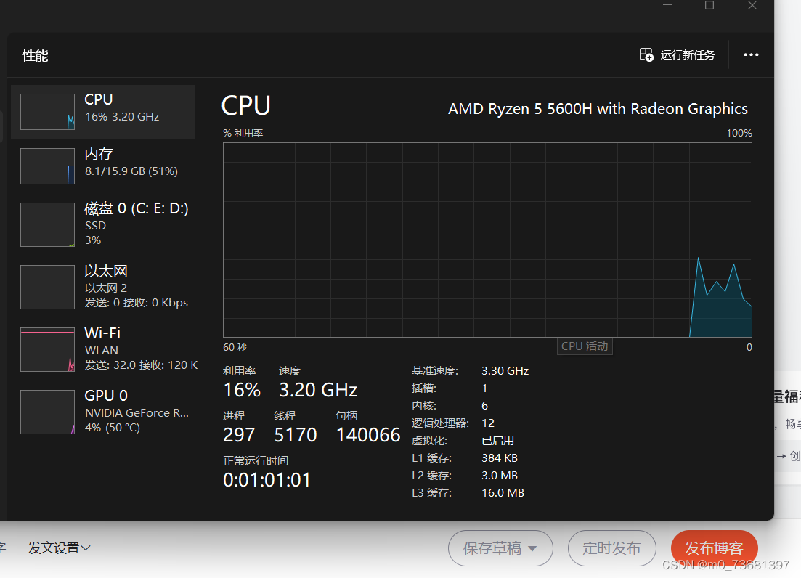Click the CPU mini graph thumbnail

pos(47,112)
